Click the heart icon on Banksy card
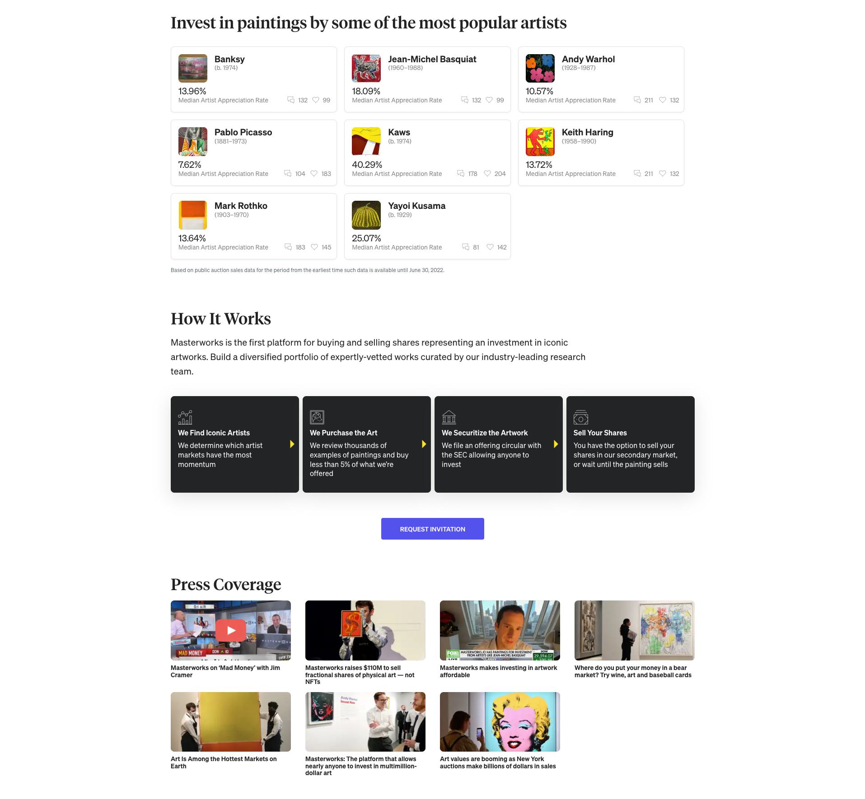The image size is (865, 799). [316, 100]
